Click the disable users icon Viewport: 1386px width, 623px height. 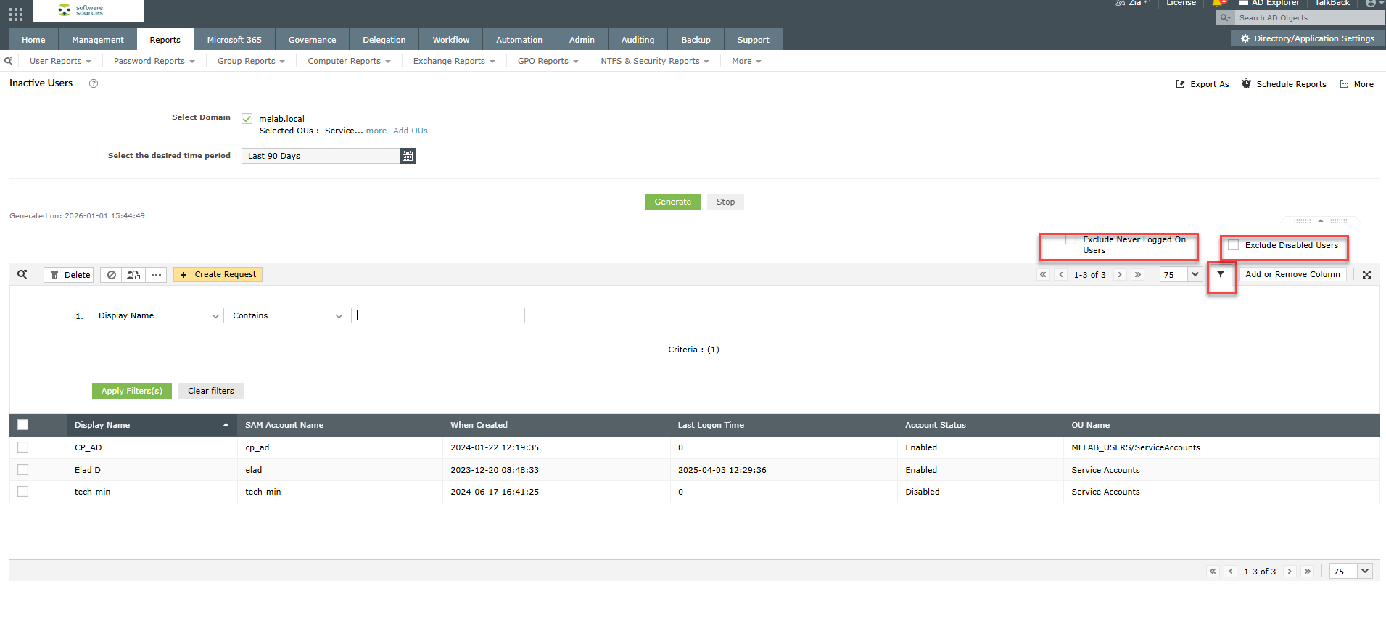(112, 275)
